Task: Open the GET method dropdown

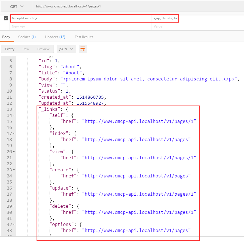Action: click(17, 6)
